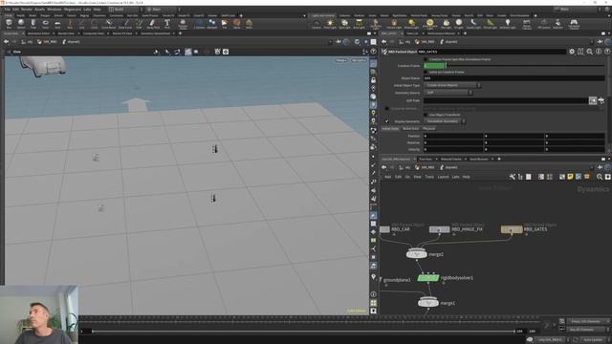Jump to the SOP Path operator
The height and width of the screenshot is (344, 612).
(x=601, y=100)
